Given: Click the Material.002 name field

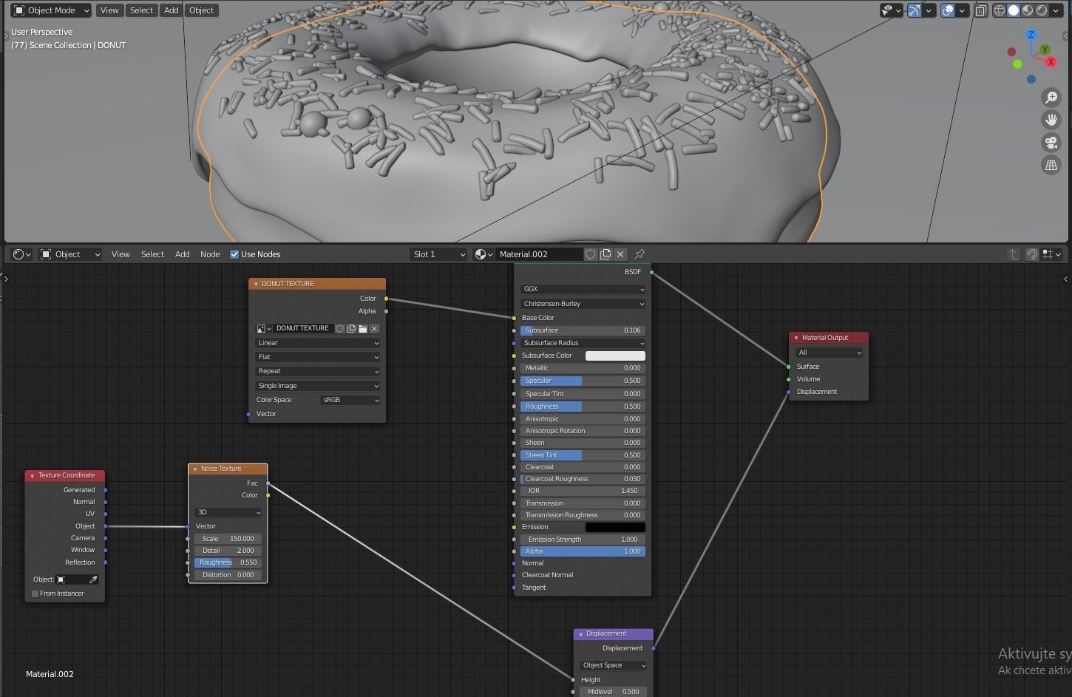Looking at the screenshot, I should [x=539, y=254].
